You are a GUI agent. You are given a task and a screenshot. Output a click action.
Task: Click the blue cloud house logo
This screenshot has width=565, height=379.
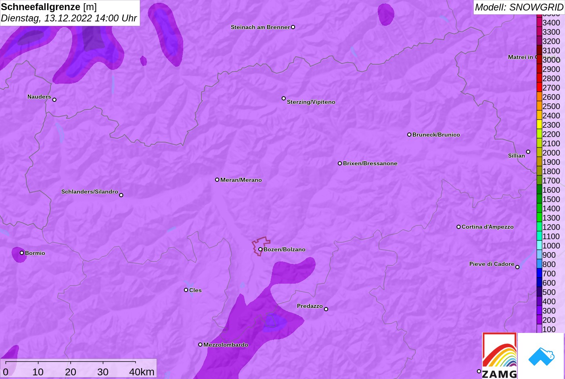click(x=542, y=357)
